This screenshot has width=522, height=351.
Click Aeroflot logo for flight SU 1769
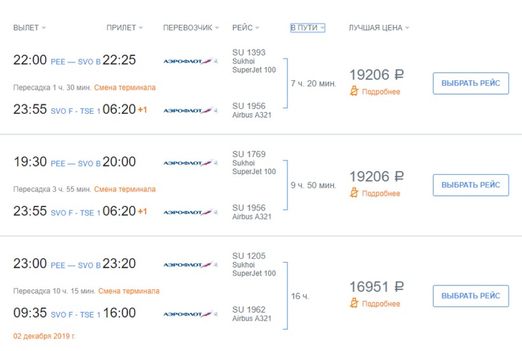(190, 163)
